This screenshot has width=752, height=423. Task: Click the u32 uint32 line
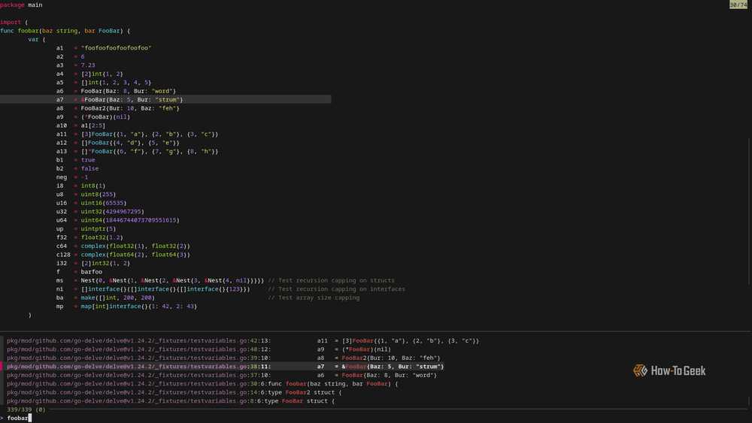tap(100, 212)
